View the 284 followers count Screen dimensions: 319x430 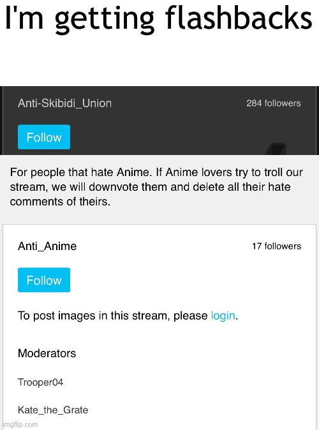coord(274,103)
